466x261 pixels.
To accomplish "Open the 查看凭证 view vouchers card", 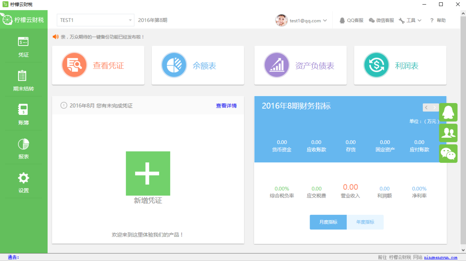I will 98,65.
